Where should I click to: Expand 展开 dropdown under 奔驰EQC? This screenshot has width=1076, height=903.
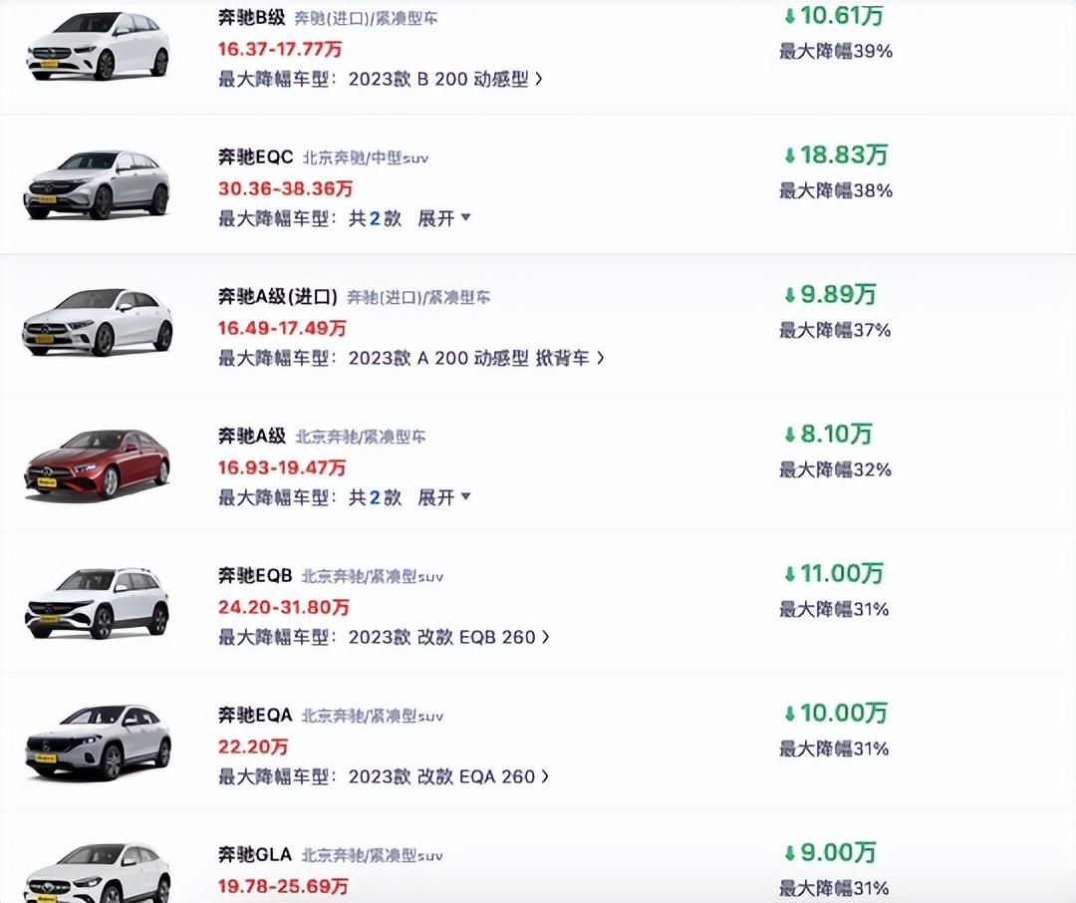pyautogui.click(x=443, y=218)
